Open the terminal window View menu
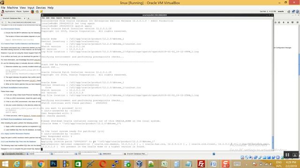Viewport: 300px width, 168px height. [52, 18]
